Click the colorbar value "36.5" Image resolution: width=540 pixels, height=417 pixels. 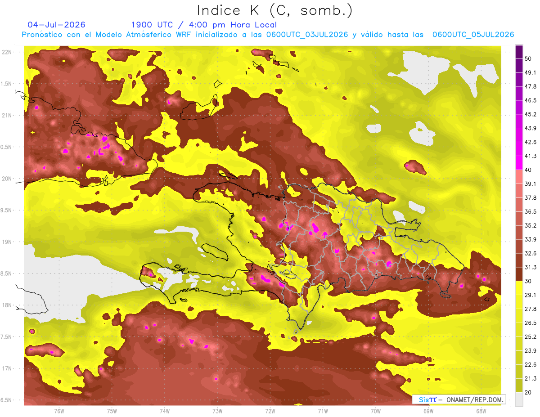click(531, 211)
